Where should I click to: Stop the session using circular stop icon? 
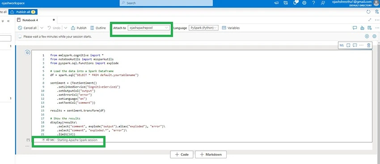click(367, 36)
